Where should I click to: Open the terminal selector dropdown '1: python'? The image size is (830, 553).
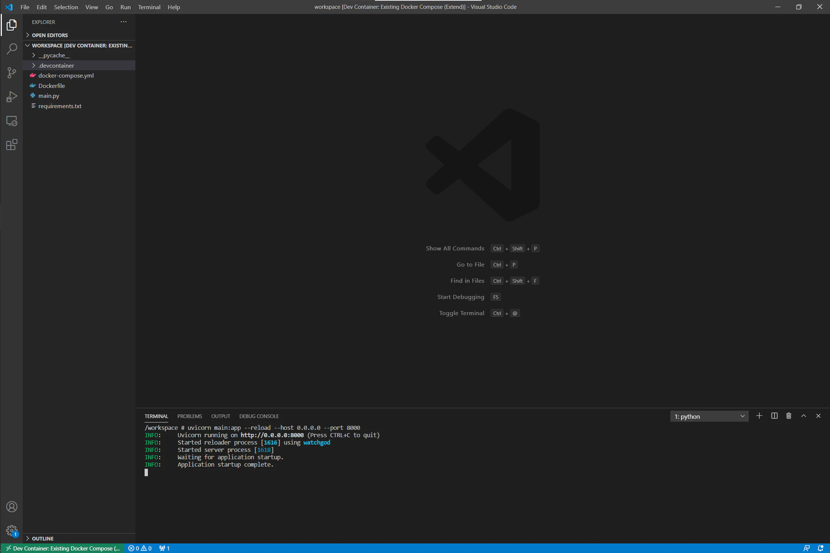coord(709,416)
